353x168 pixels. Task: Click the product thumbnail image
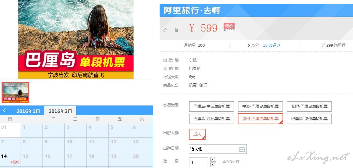coord(15,92)
